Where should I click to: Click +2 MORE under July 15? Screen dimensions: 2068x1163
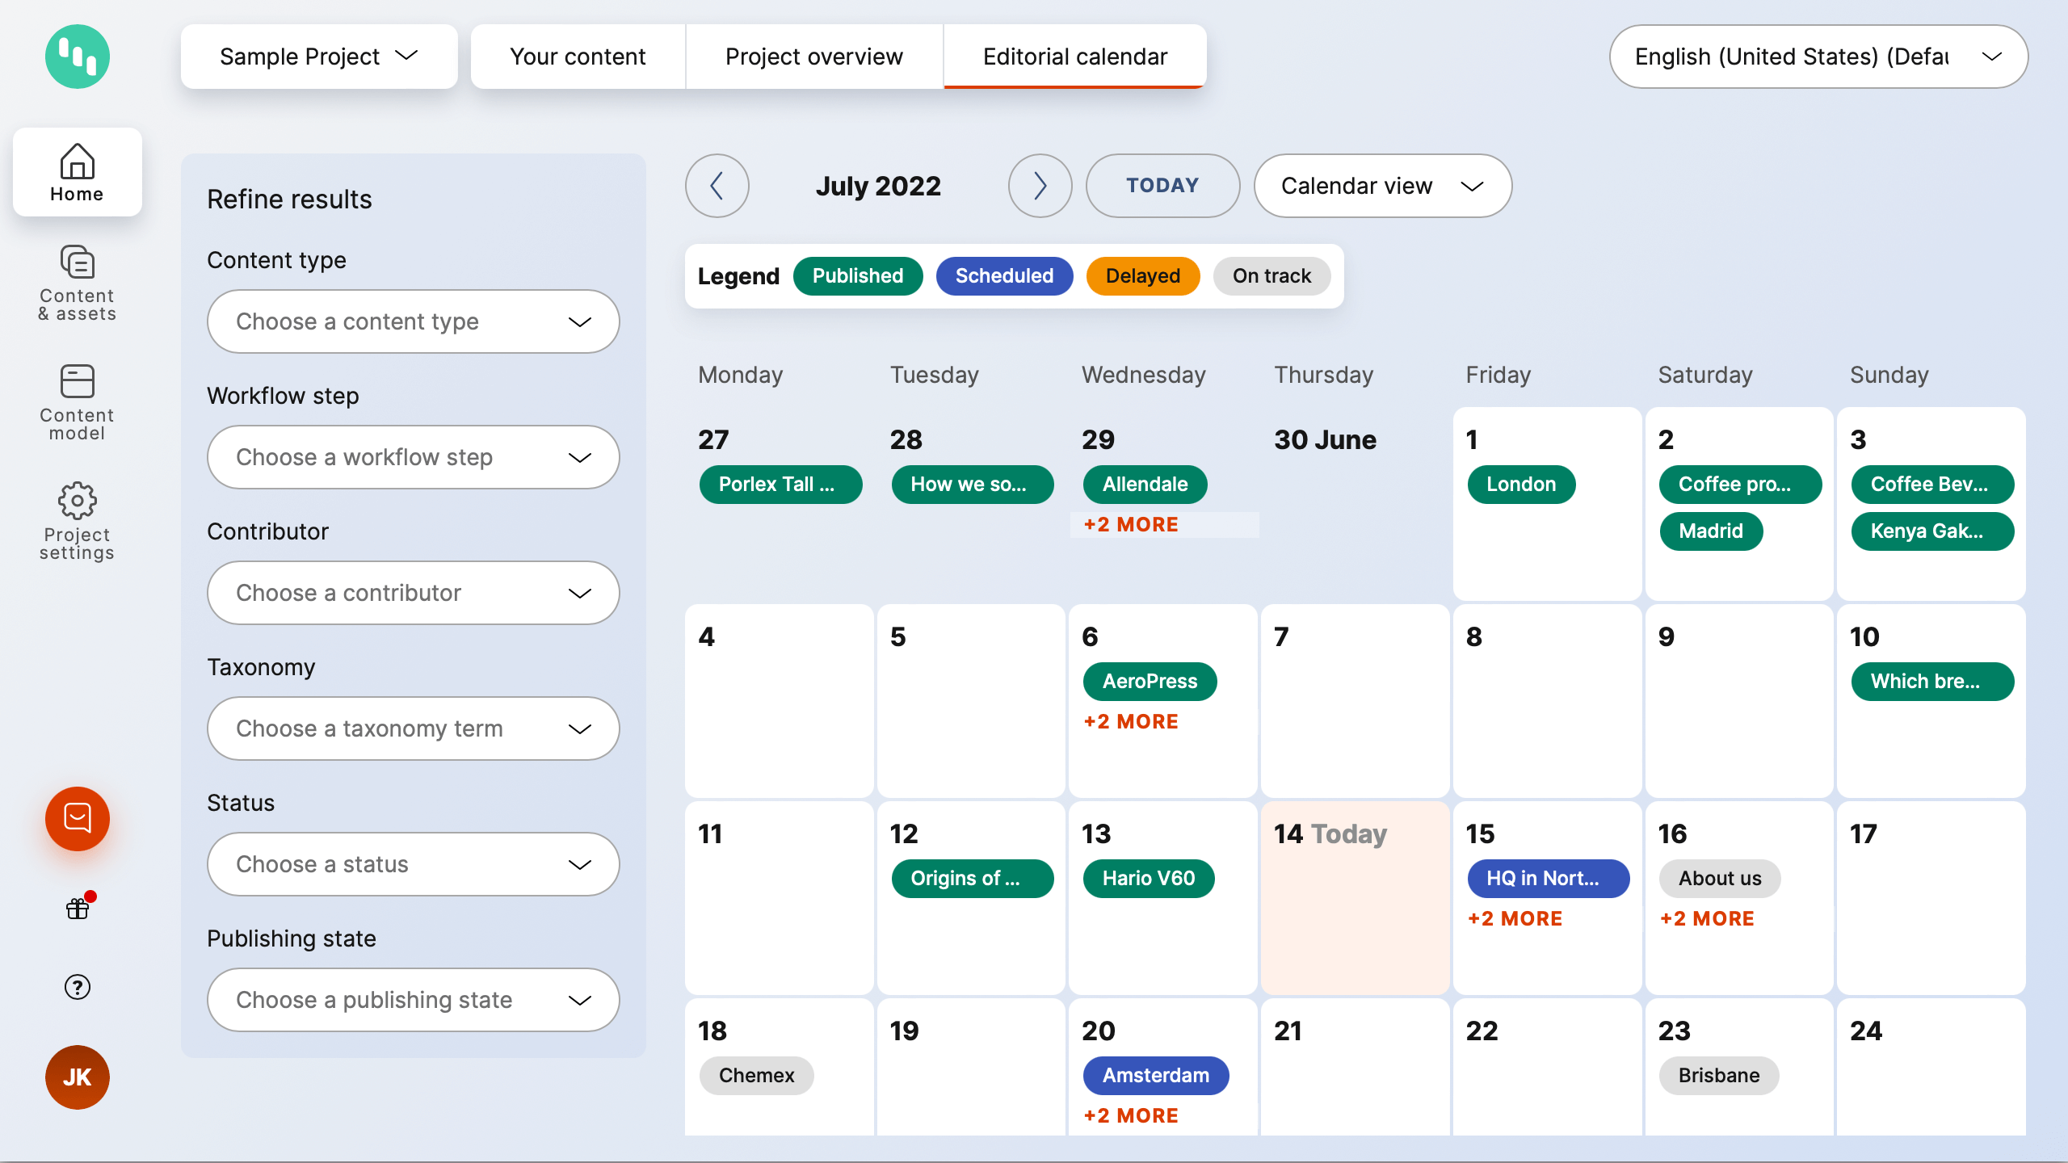pyautogui.click(x=1515, y=918)
